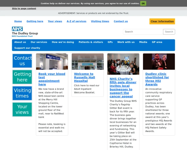Go to the Home link
The height and width of the screenshot is (150, 187).
point(18,21)
